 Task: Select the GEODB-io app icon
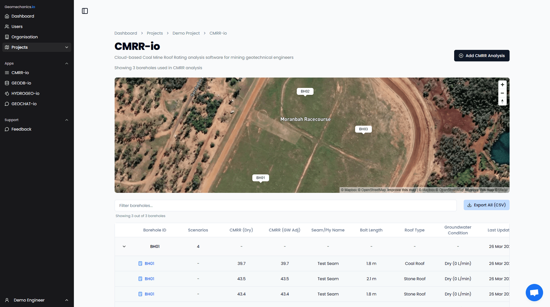[7, 83]
